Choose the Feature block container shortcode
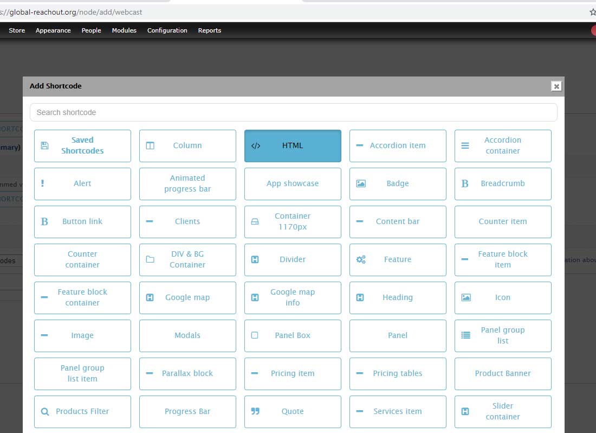The image size is (596, 433). coord(82,298)
